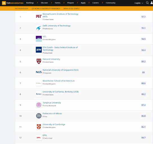Viewport: 153px width, 144px height.
Task: Open the Prepare navigation item
Action: [x=70, y=3]
